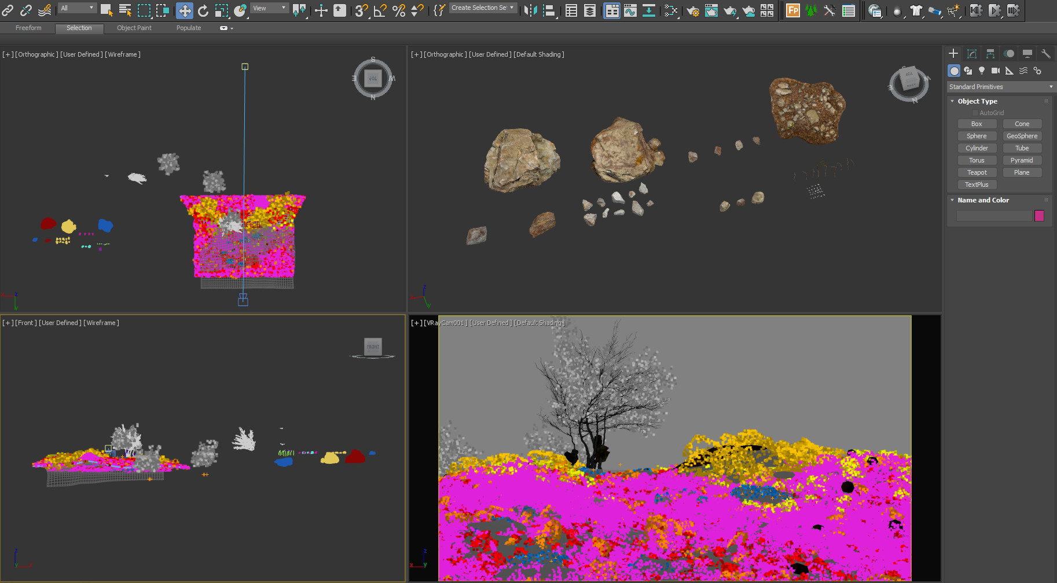
Task: Select the Select and Link tool
Action: click(x=8, y=10)
